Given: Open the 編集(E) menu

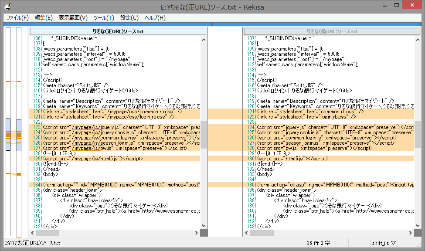Looking at the screenshot, I should pyautogui.click(x=44, y=18).
